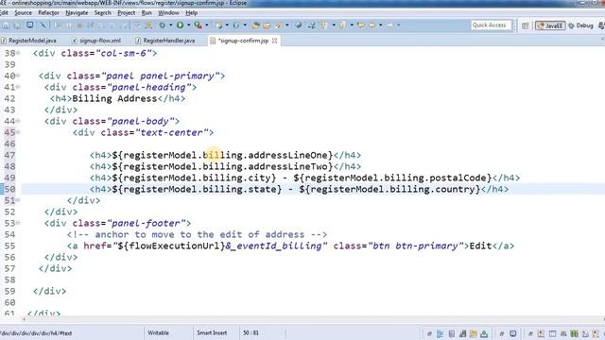Click the Open Task folder icon
605x340 pixels.
(x=267, y=25)
